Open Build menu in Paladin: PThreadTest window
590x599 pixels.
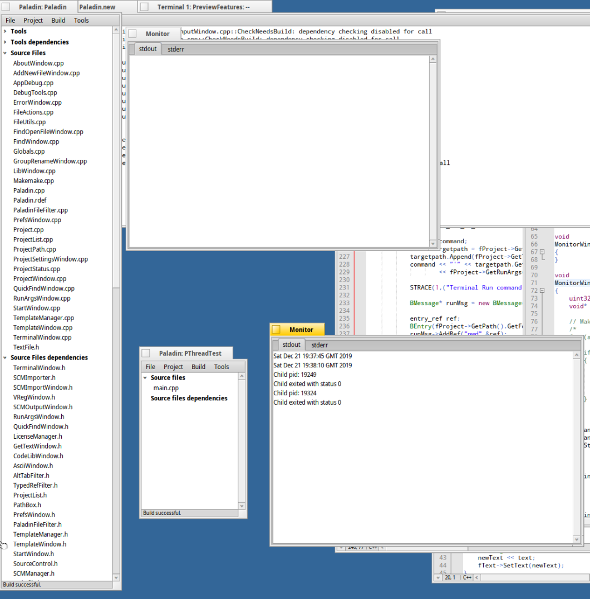[199, 367]
